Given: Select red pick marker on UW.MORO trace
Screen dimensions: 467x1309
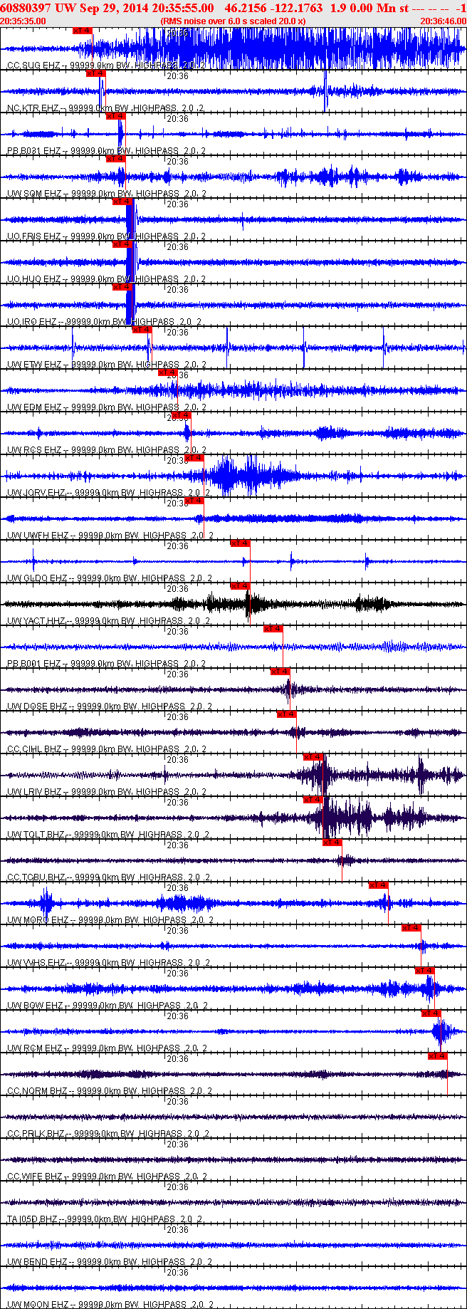Looking at the screenshot, I should pos(378,885).
